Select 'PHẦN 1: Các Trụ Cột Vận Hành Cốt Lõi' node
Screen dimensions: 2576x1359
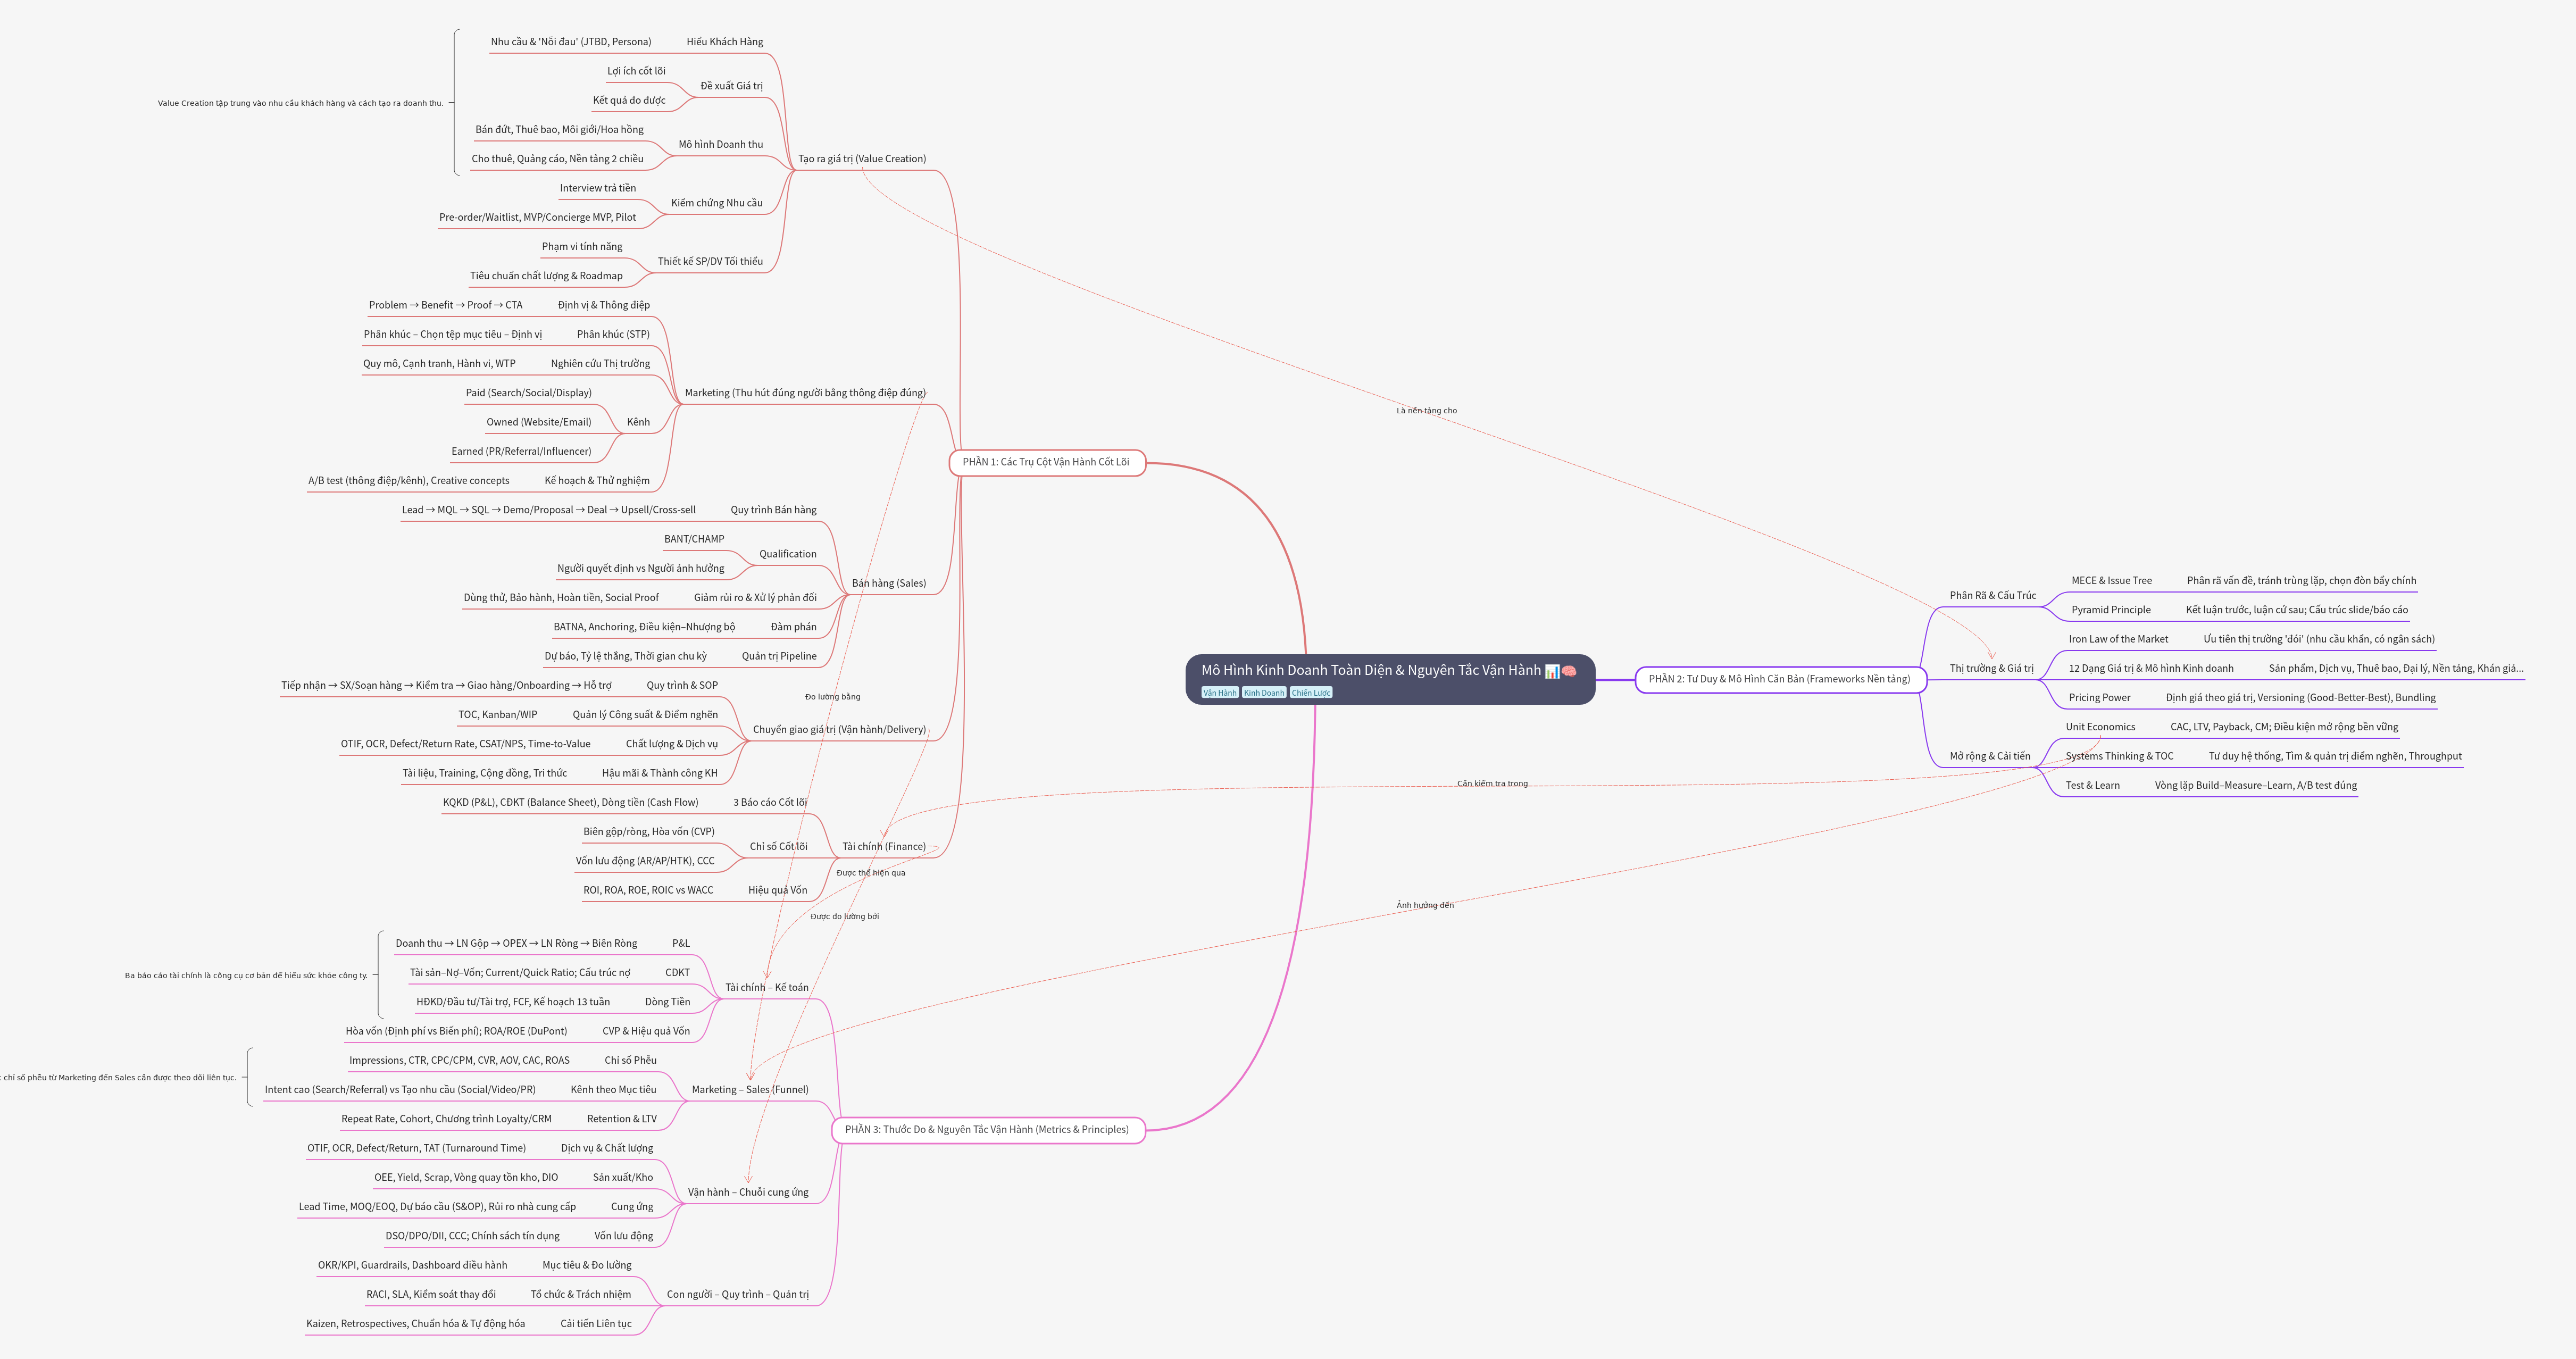(x=1045, y=462)
